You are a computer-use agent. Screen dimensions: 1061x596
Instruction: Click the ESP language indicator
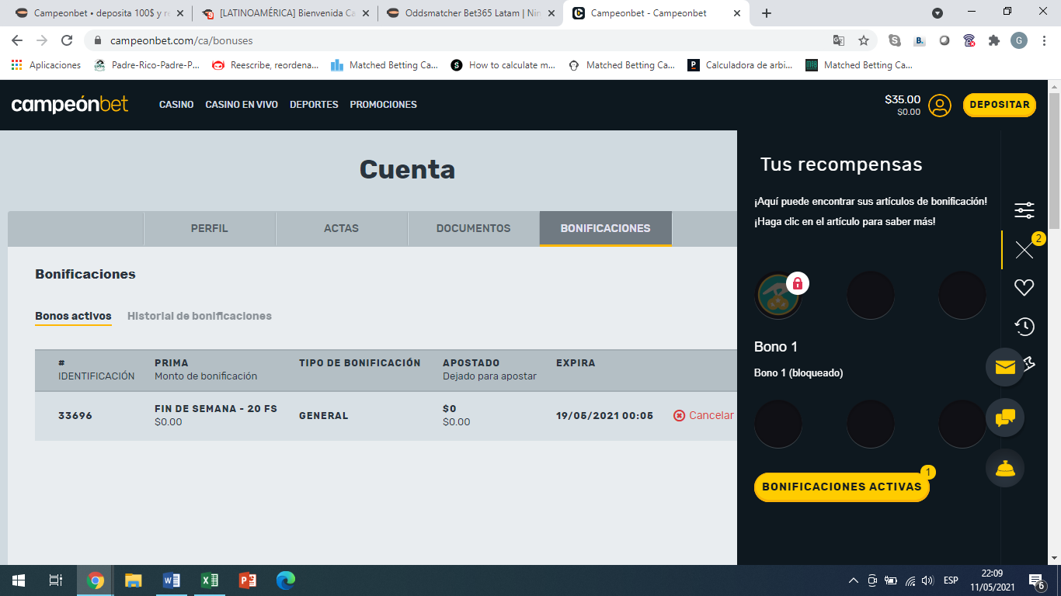951,580
